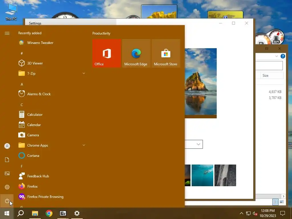Open taskbar Search magnifier
Screen dimensions: 292x219
tap(21, 213)
